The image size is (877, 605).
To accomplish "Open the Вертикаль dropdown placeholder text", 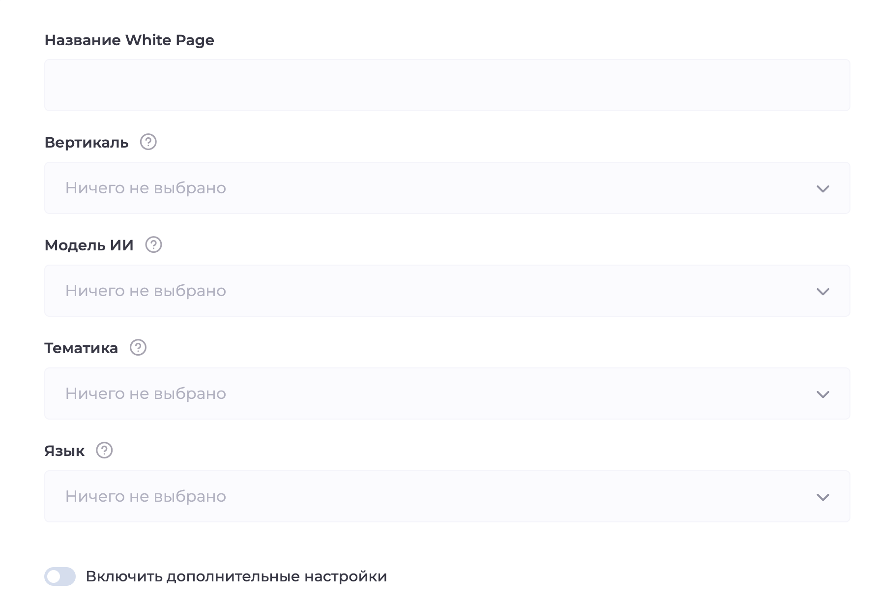I will tap(146, 188).
